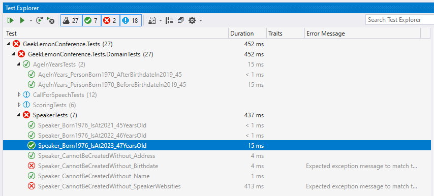
Task: Click error message of the SpeakerWebsites test
Action: 361,186
